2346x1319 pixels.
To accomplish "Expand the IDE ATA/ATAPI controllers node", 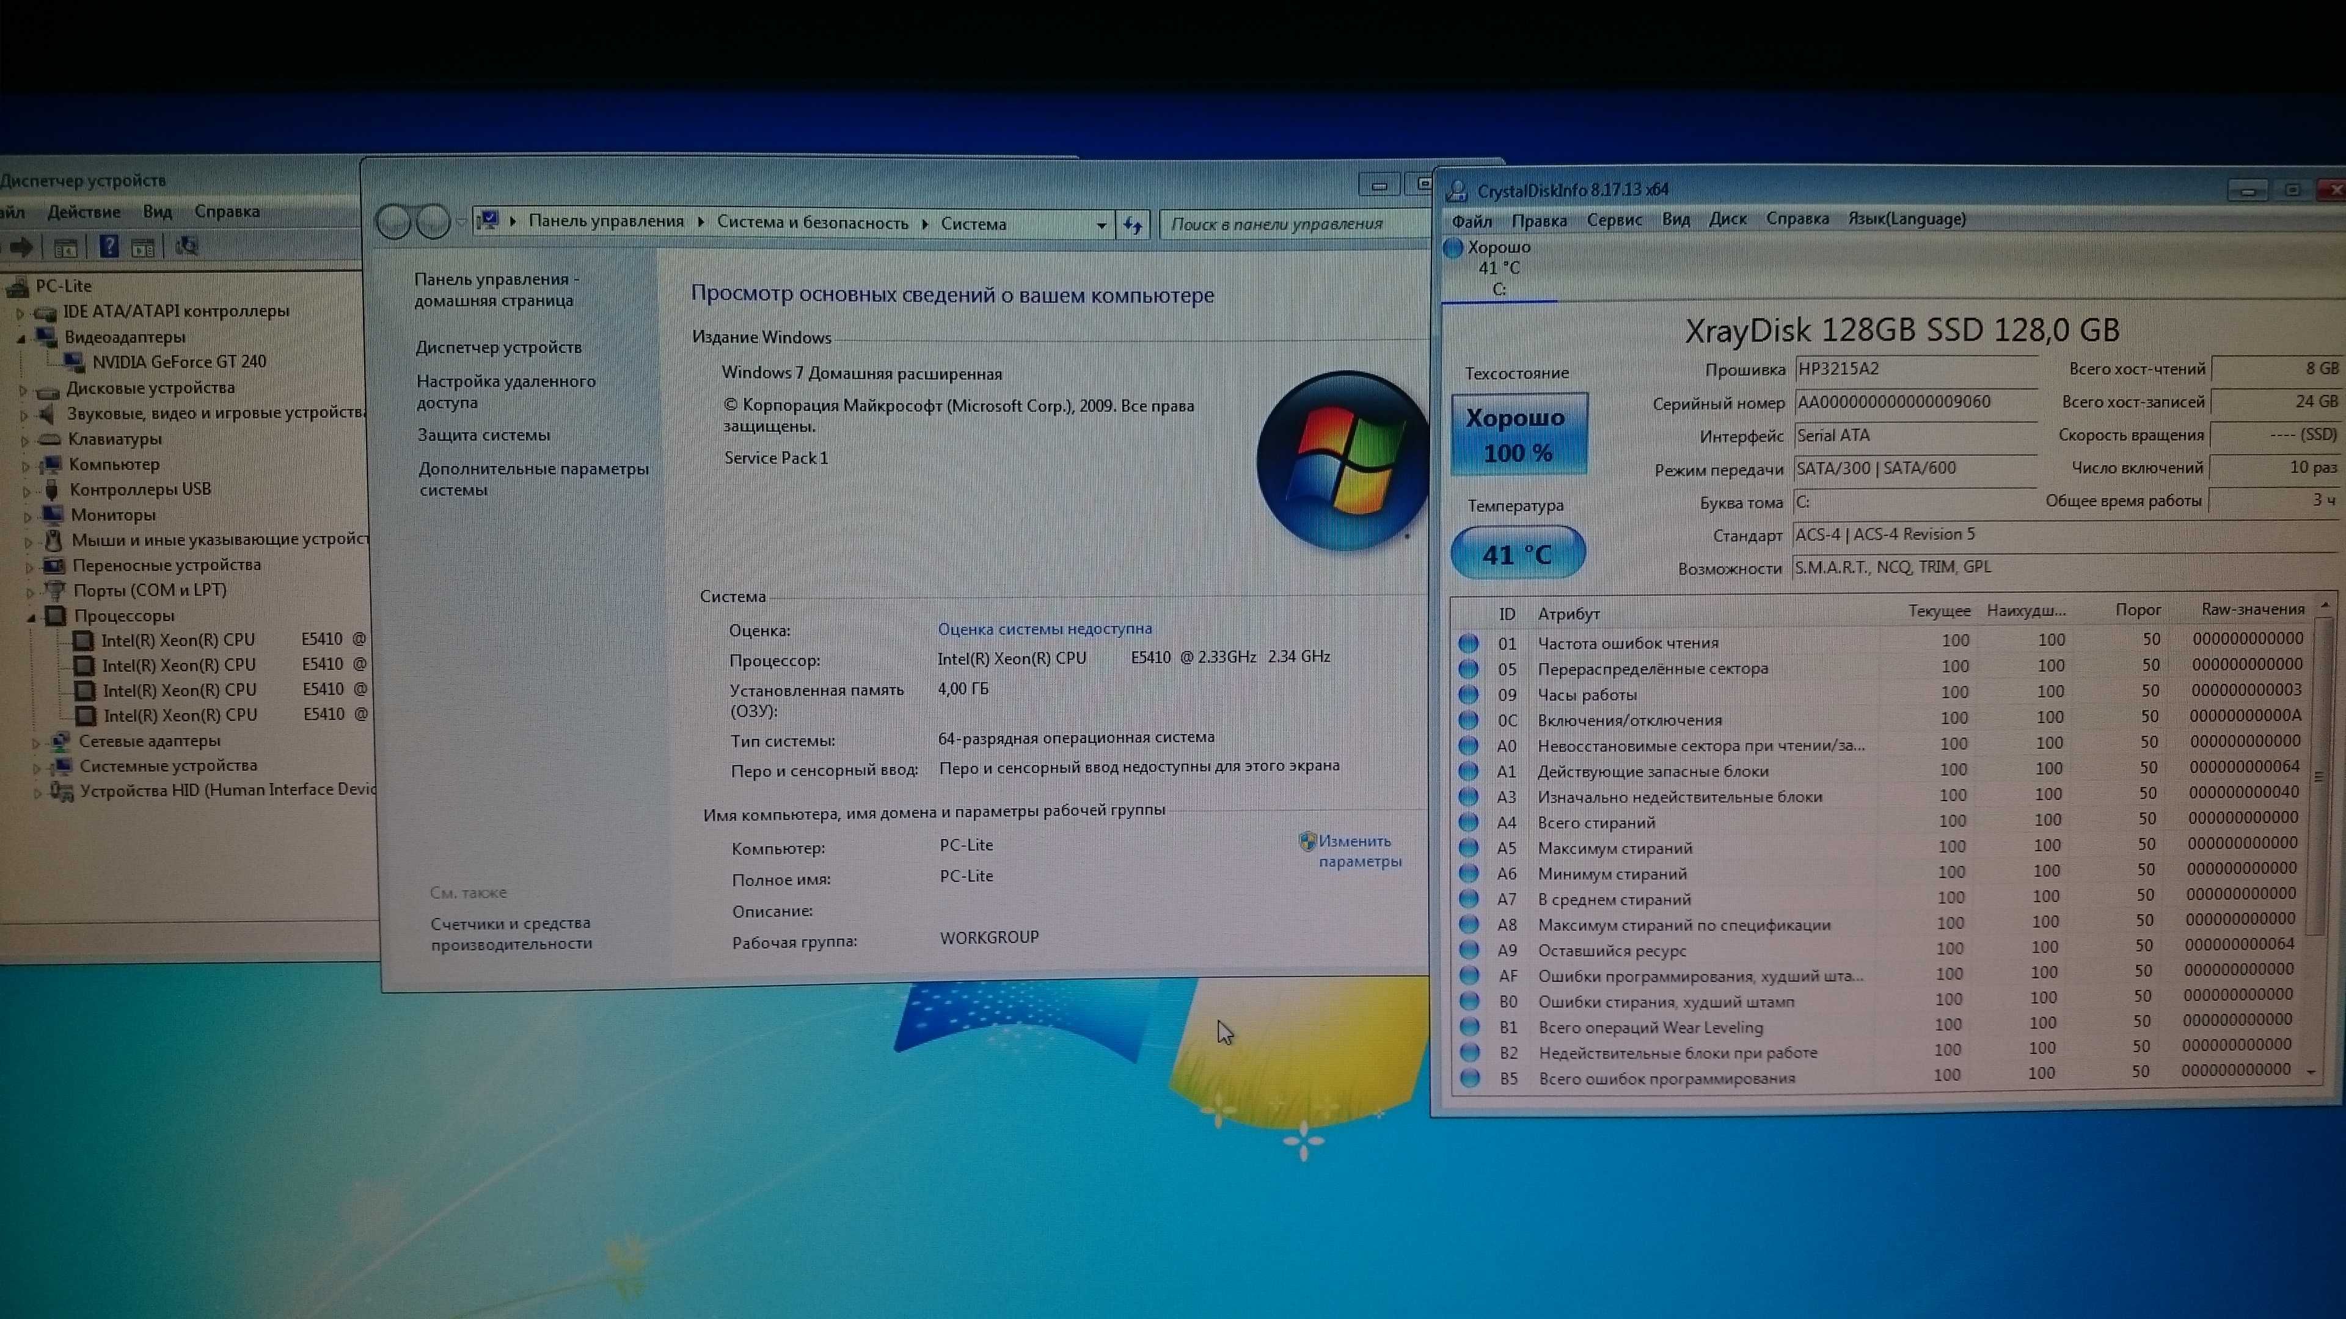I will (20, 313).
